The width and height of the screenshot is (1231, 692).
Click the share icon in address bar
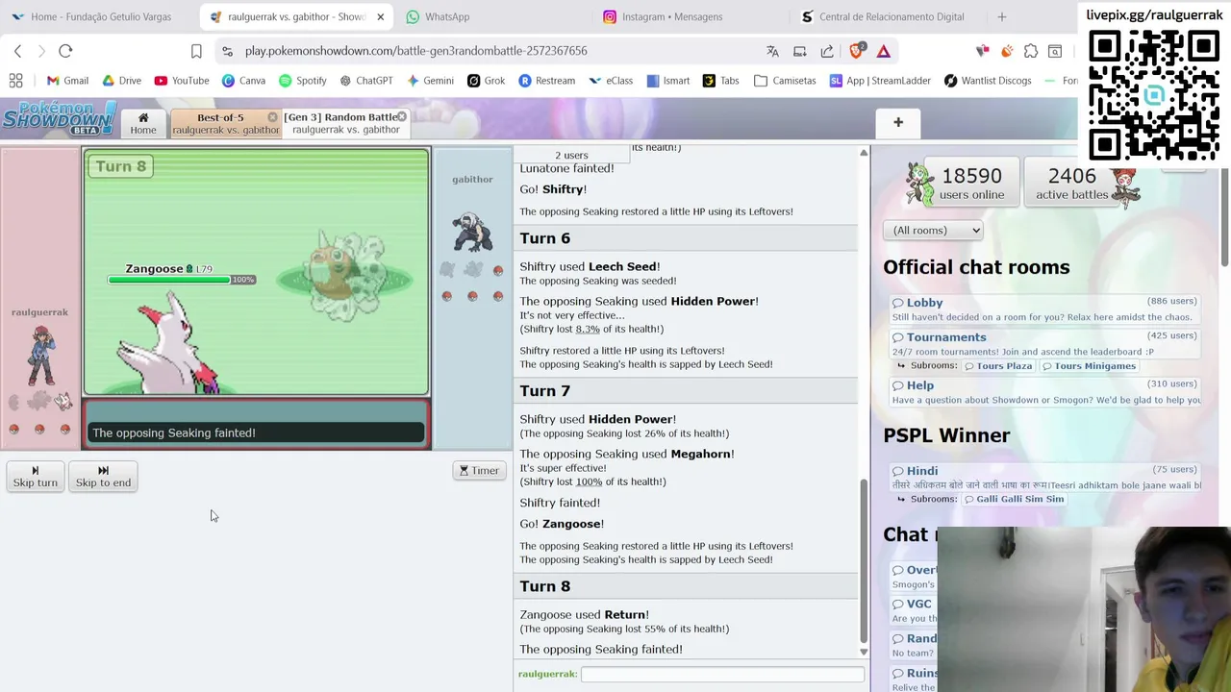(x=827, y=51)
